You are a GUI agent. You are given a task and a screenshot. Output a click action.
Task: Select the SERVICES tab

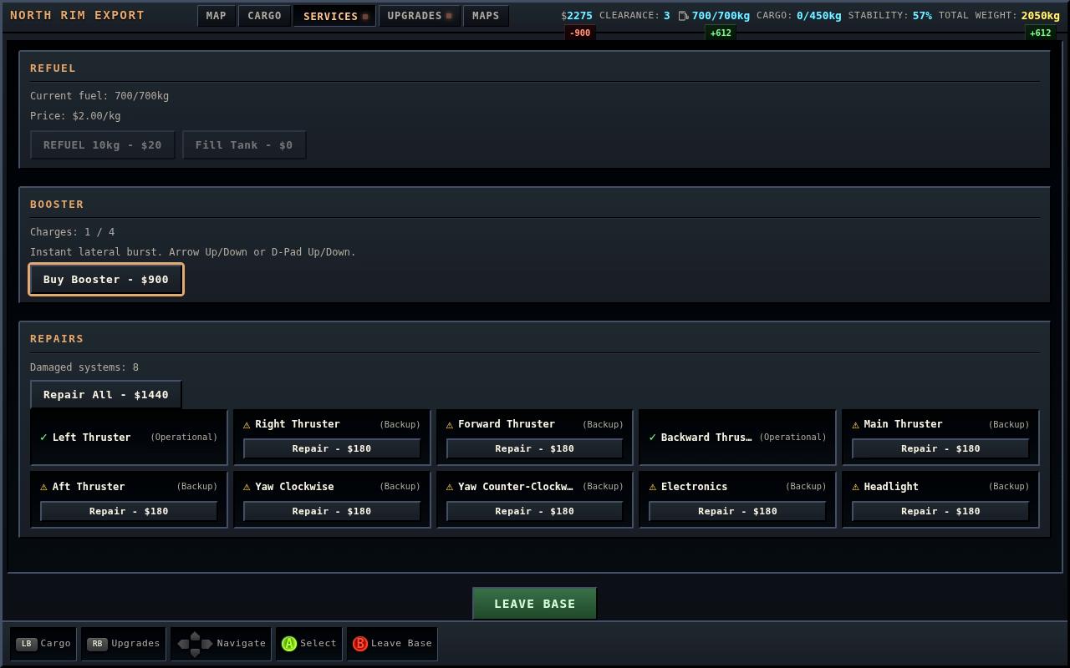334,16
